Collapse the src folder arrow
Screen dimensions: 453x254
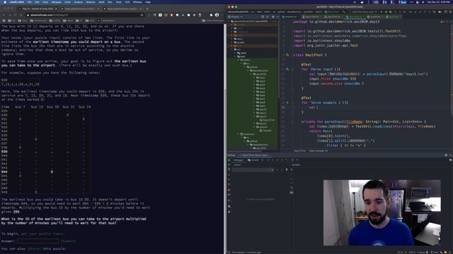[231, 49]
